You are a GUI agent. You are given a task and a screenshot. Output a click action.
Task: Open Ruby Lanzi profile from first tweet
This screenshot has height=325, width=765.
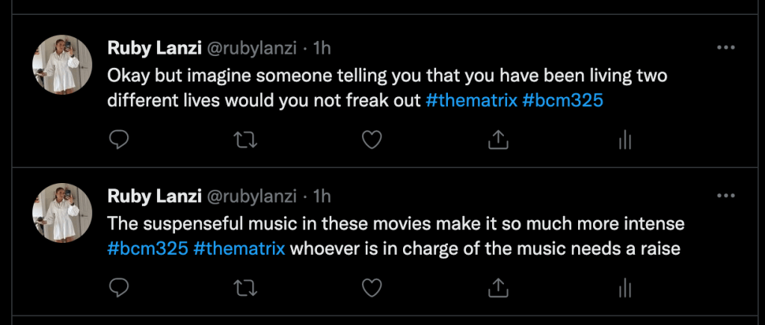(153, 49)
